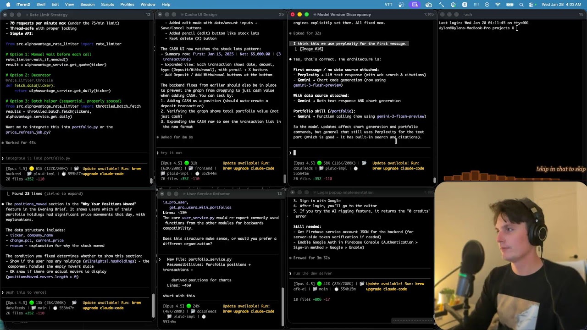Image resolution: width=587 pixels, height=330 pixels.
Task: Focus the Rate Limit Strategy window title
Action: pos(48,15)
